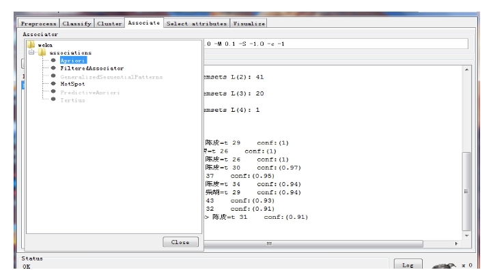Select the Associate tab
The image size is (493, 270).
[x=144, y=22]
